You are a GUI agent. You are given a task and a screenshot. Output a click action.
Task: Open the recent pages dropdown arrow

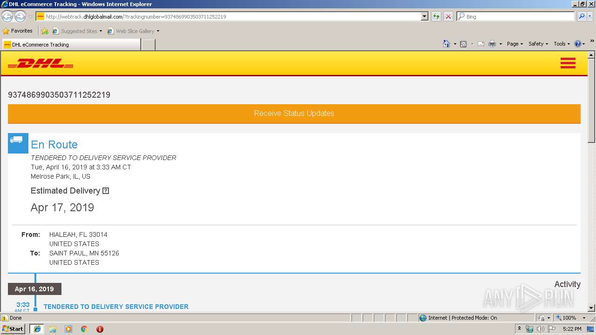point(30,17)
